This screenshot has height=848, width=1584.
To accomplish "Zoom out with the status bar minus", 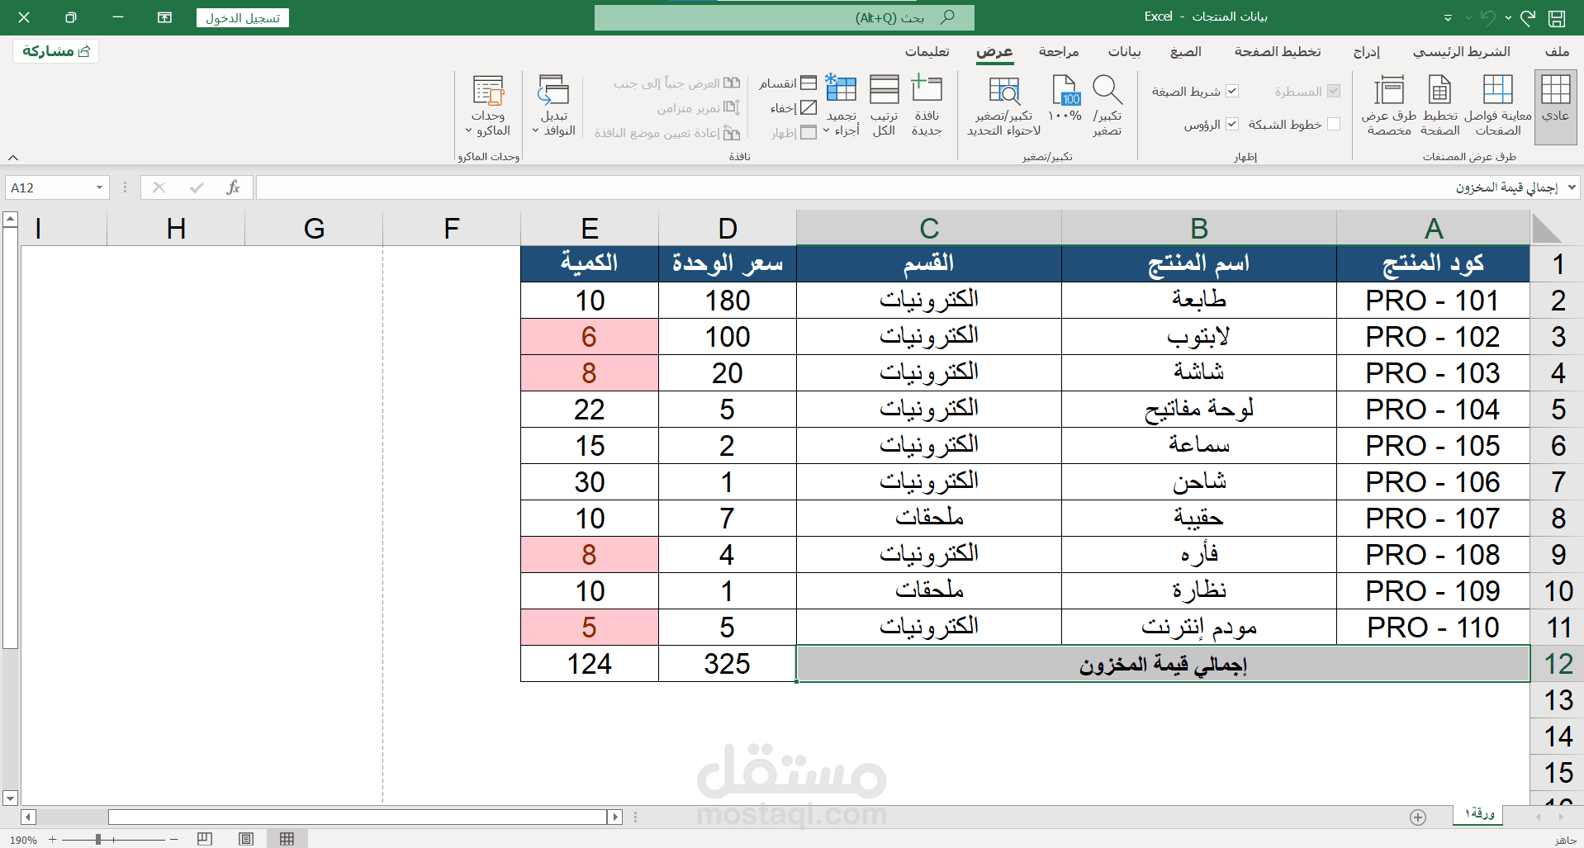I will 174,839.
